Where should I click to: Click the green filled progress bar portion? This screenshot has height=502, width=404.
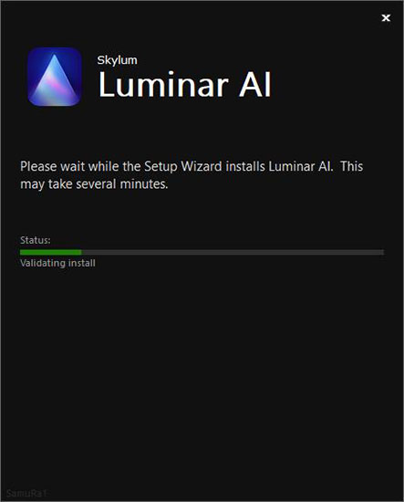coord(50,252)
